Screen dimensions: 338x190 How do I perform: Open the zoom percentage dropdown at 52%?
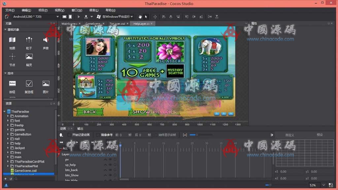(x=323, y=185)
